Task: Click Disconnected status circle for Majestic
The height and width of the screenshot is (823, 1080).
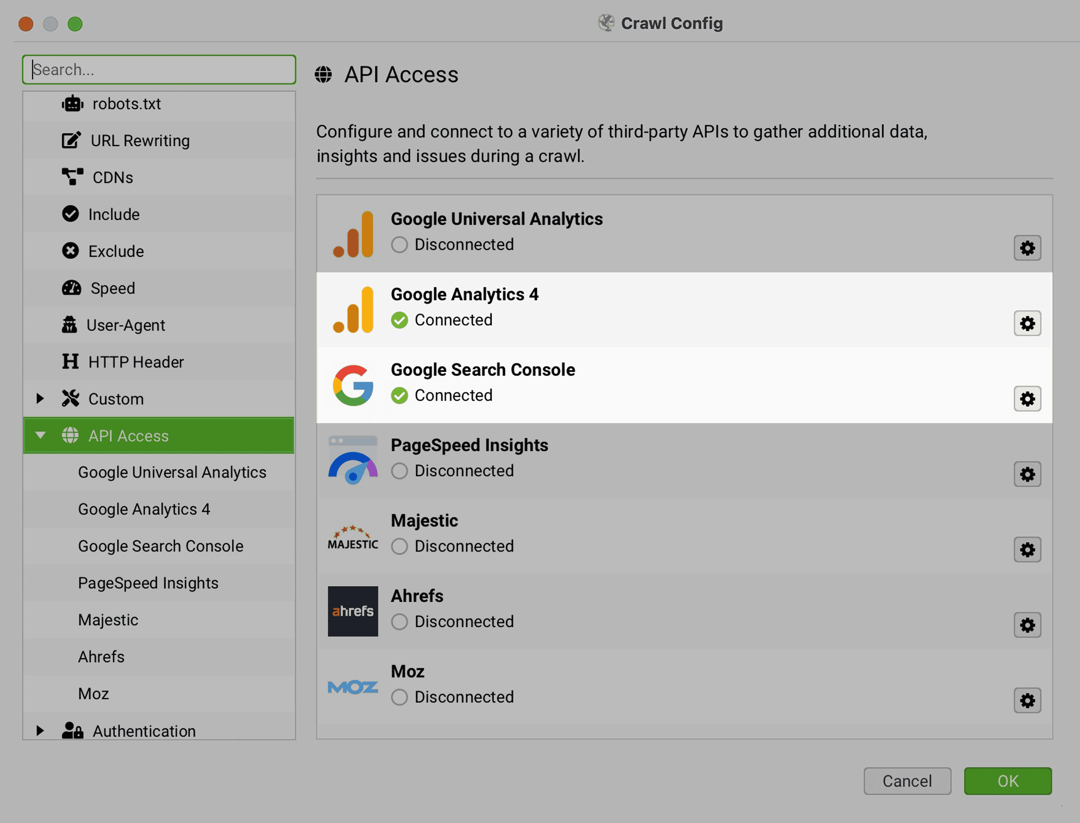Action: pyautogui.click(x=400, y=546)
